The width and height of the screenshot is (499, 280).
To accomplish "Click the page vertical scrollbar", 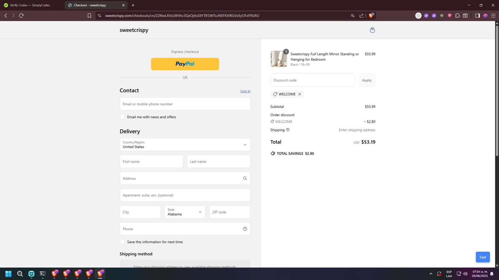I will [497, 91].
